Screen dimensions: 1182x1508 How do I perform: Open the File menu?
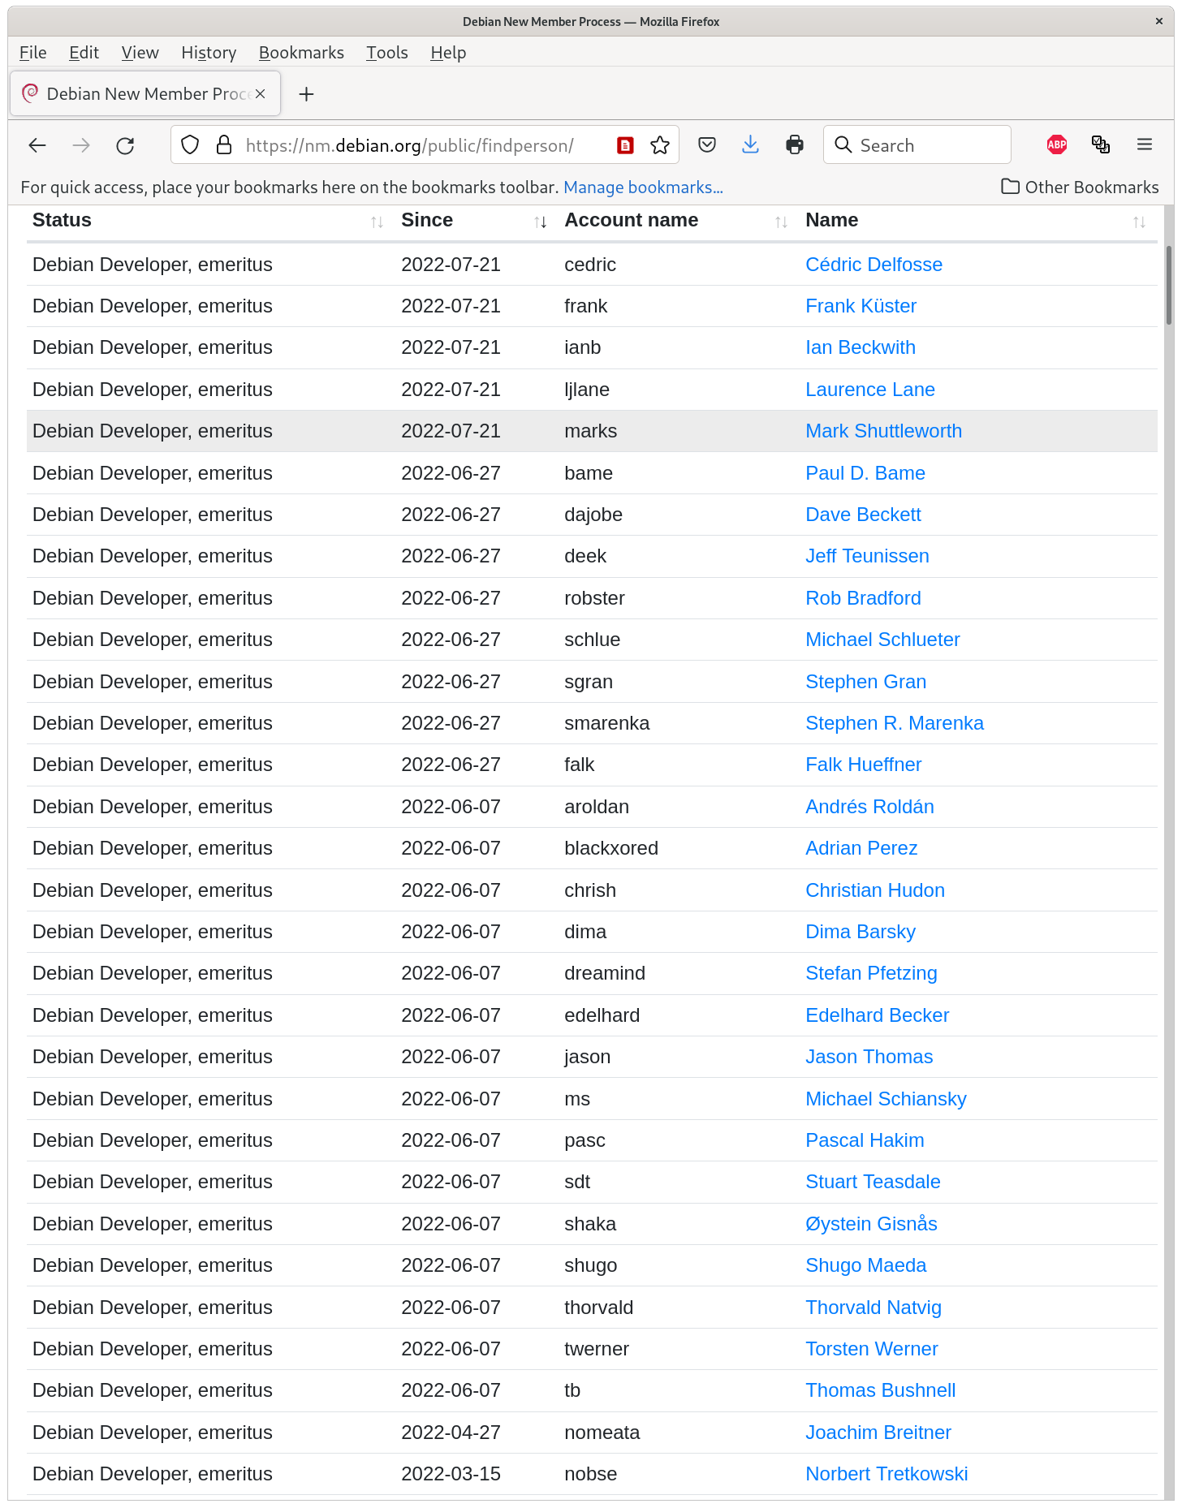coord(32,53)
